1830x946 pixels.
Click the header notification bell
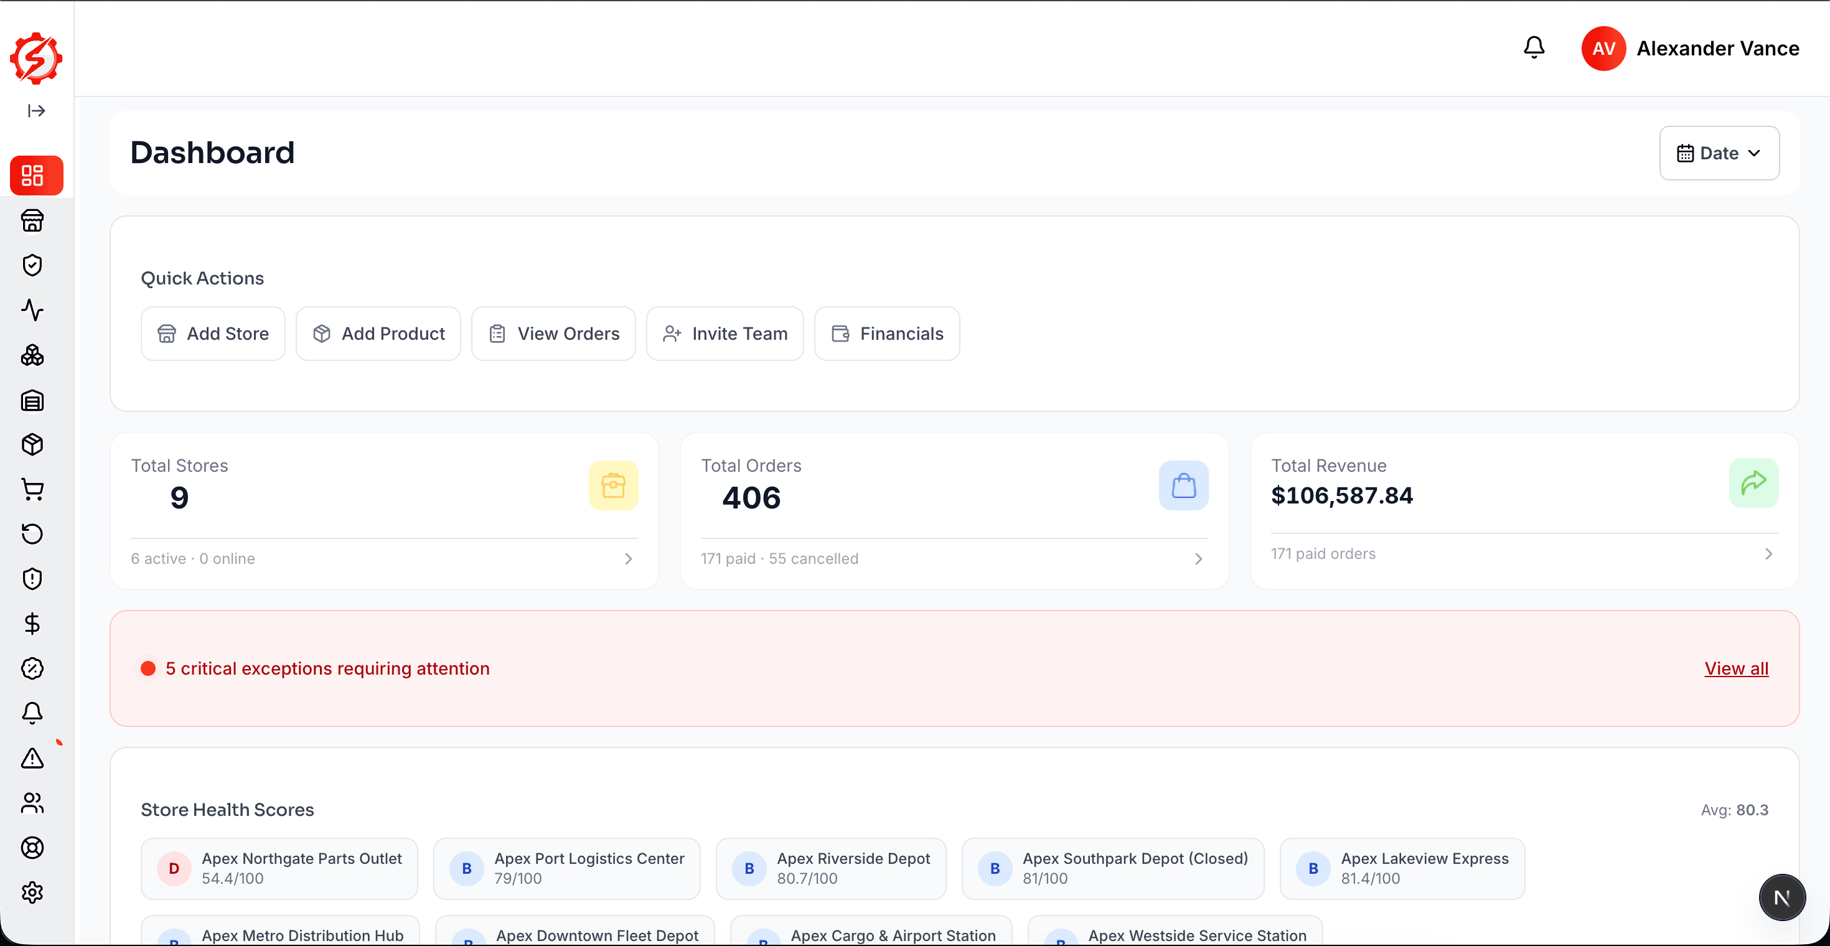click(x=1534, y=47)
